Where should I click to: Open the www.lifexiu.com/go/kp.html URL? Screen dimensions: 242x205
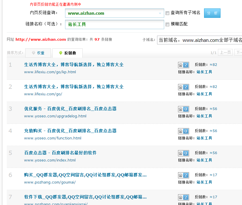point(50,72)
